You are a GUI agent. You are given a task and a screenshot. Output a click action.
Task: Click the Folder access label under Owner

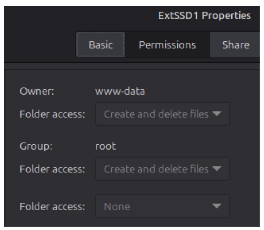[52, 114]
